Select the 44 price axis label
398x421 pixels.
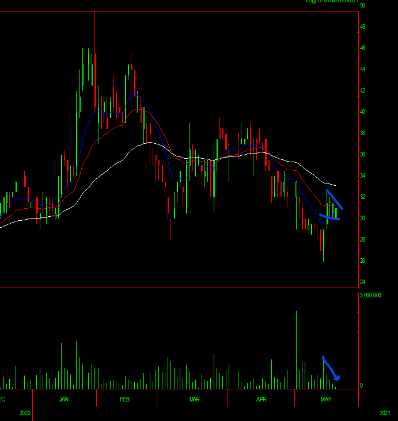point(362,69)
